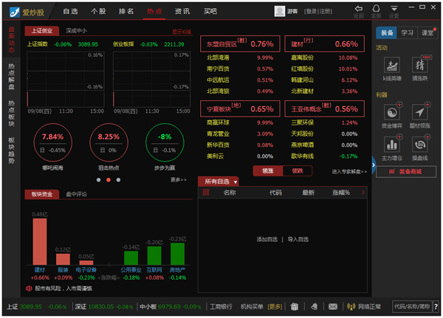Click the speaker icon beside risk notice
This screenshot has width=443, height=318.
[x=29, y=288]
